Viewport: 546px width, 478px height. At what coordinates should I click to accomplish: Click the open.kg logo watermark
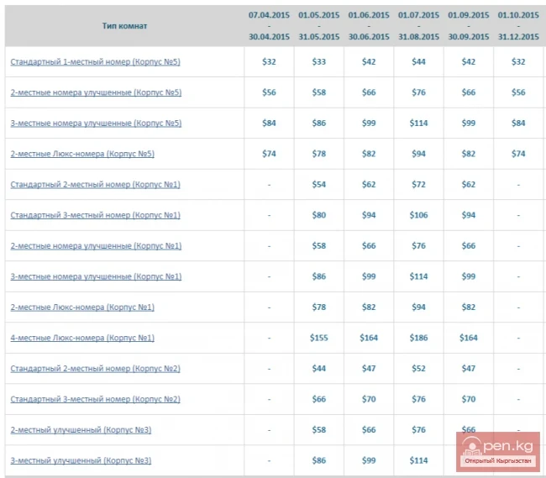(x=497, y=452)
